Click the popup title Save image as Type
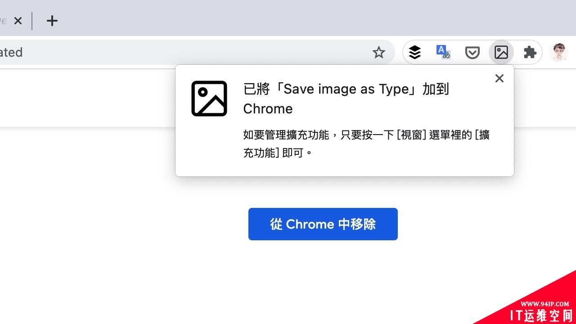This screenshot has width=576, height=324. click(346, 99)
